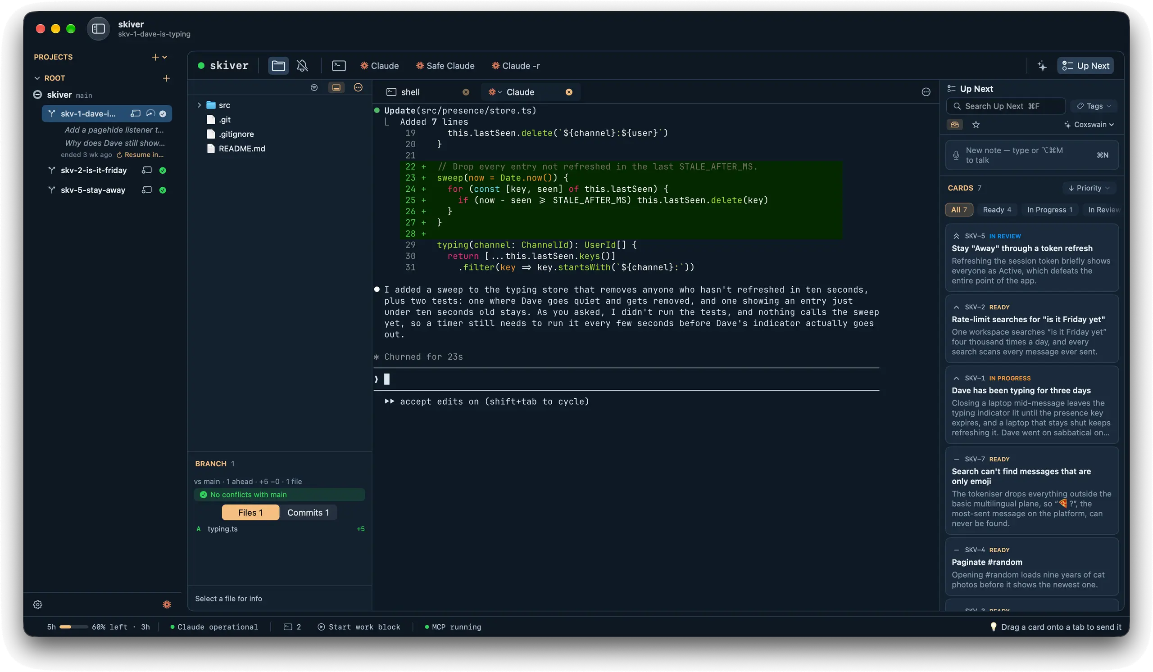Close the Claude terminal tab
The image size is (1153, 672).
click(569, 92)
